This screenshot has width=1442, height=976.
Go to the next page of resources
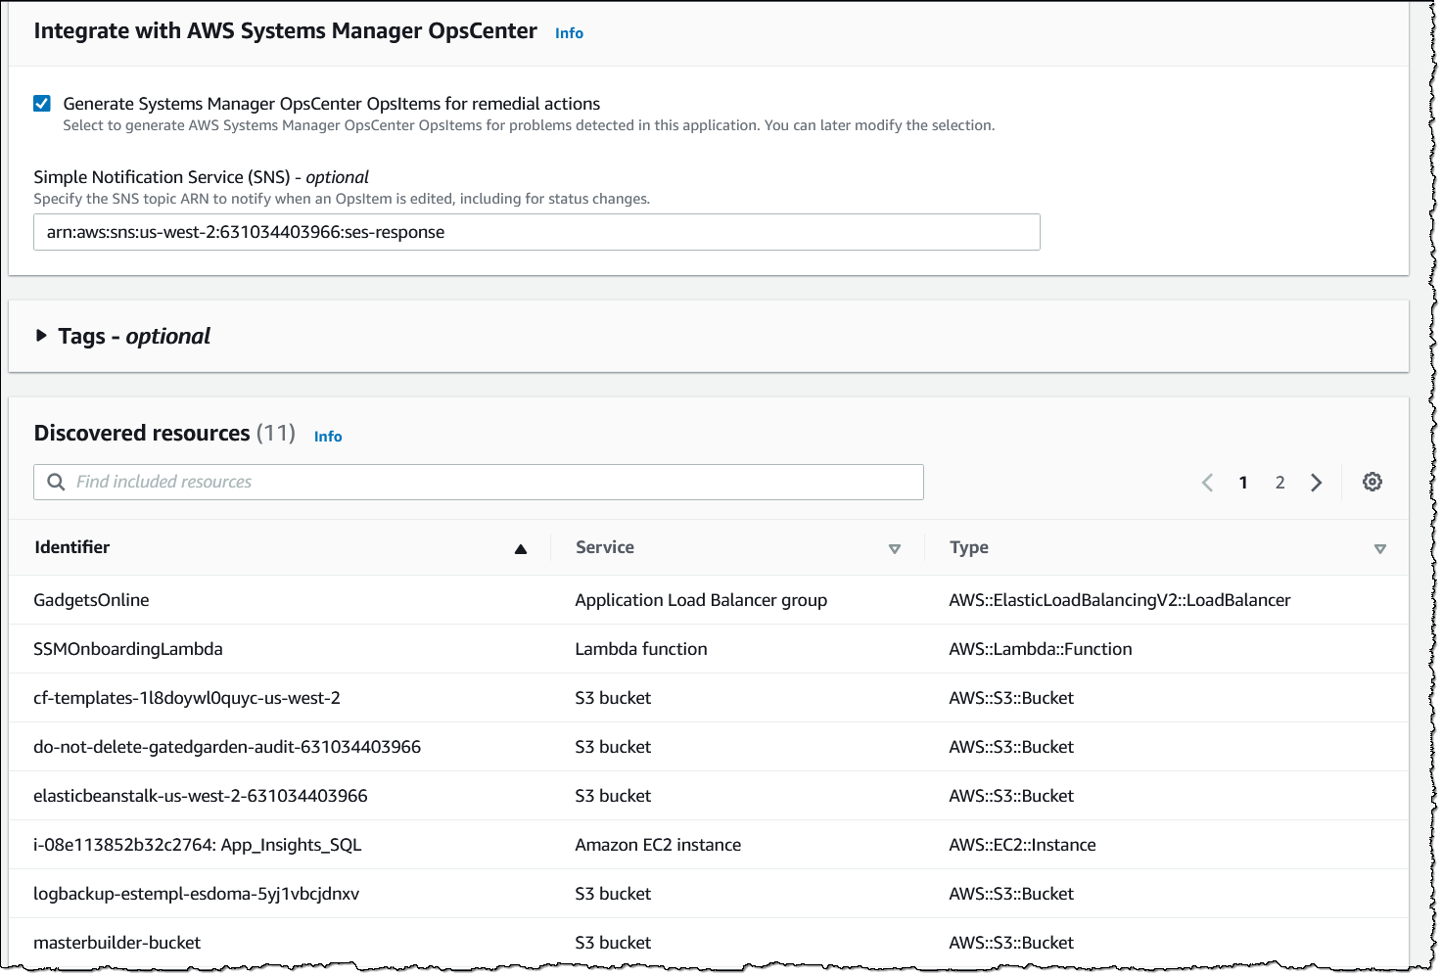click(1317, 483)
